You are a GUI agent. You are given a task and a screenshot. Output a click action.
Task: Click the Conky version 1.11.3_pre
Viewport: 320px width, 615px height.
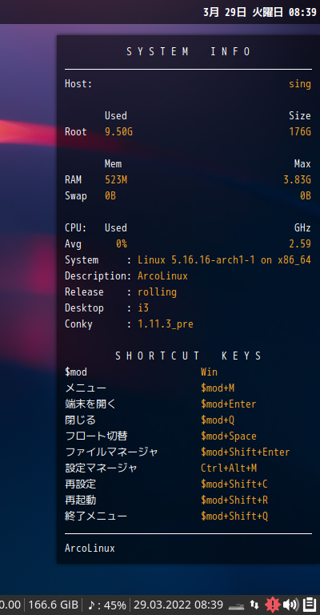click(x=166, y=324)
